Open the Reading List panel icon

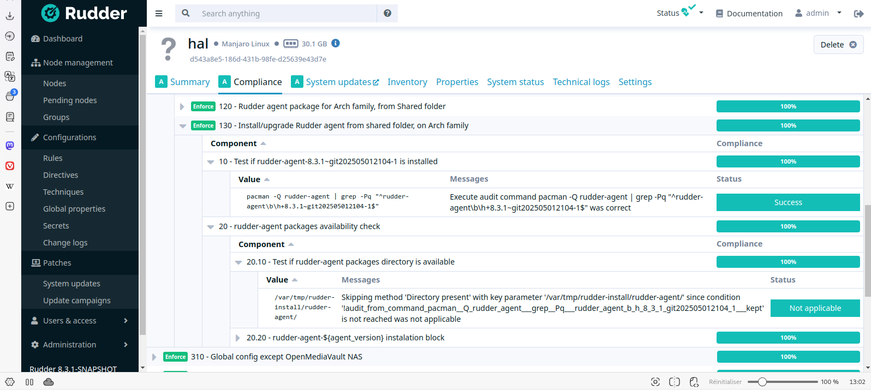[10, 117]
